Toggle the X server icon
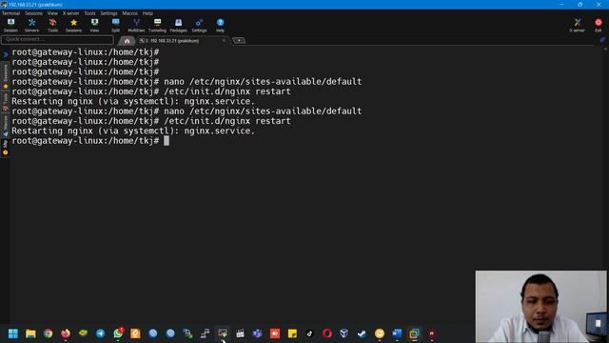Image resolution: width=609 pixels, height=343 pixels. [x=578, y=25]
